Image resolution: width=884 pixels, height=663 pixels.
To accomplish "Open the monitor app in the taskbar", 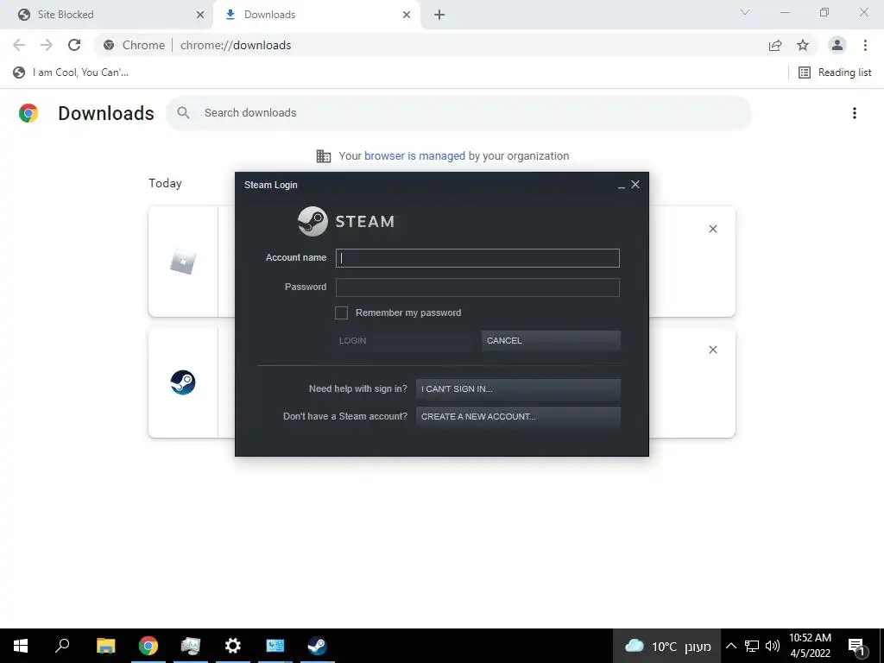I will point(191,646).
